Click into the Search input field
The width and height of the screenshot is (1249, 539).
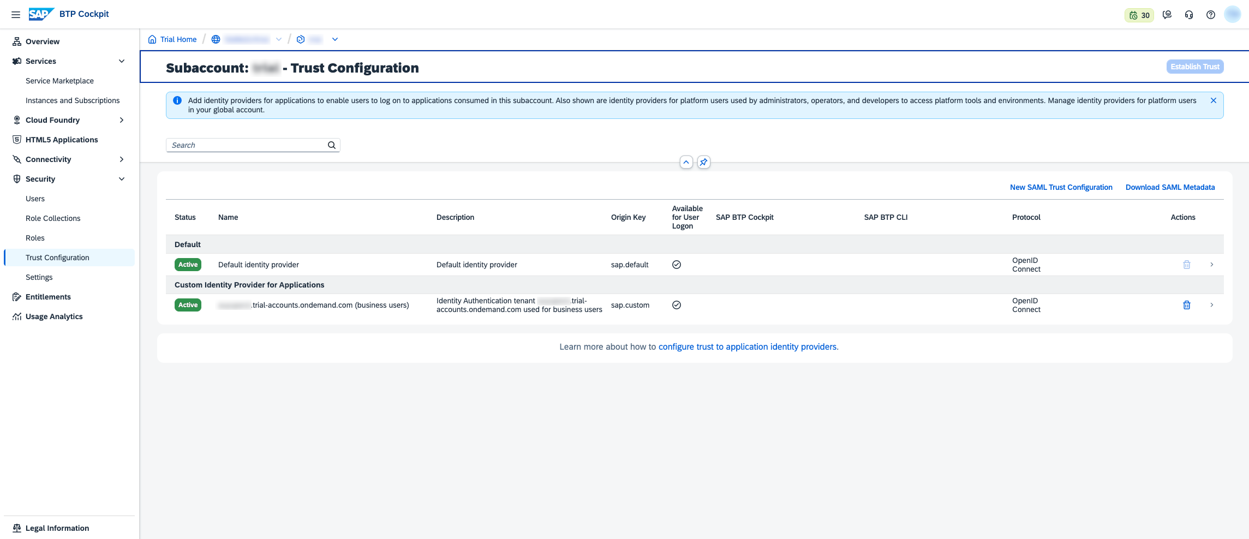[246, 145]
